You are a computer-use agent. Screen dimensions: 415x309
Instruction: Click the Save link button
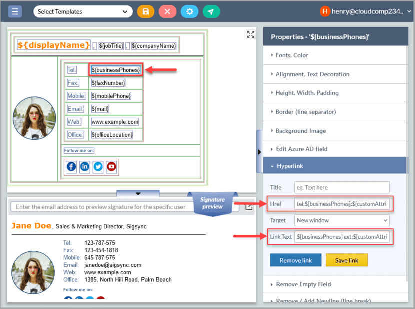pos(346,260)
